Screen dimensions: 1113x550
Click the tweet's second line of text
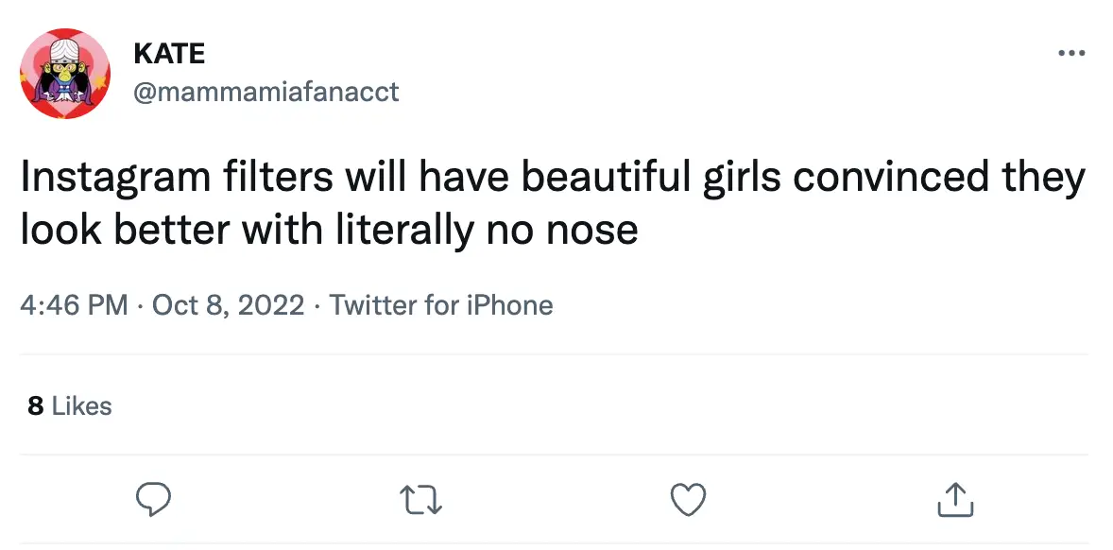pyautogui.click(x=329, y=229)
